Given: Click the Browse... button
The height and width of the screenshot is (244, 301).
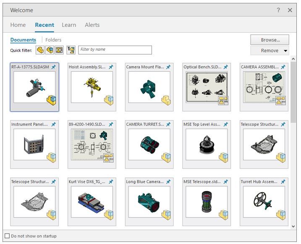Looking at the screenshot, I should (x=270, y=40).
